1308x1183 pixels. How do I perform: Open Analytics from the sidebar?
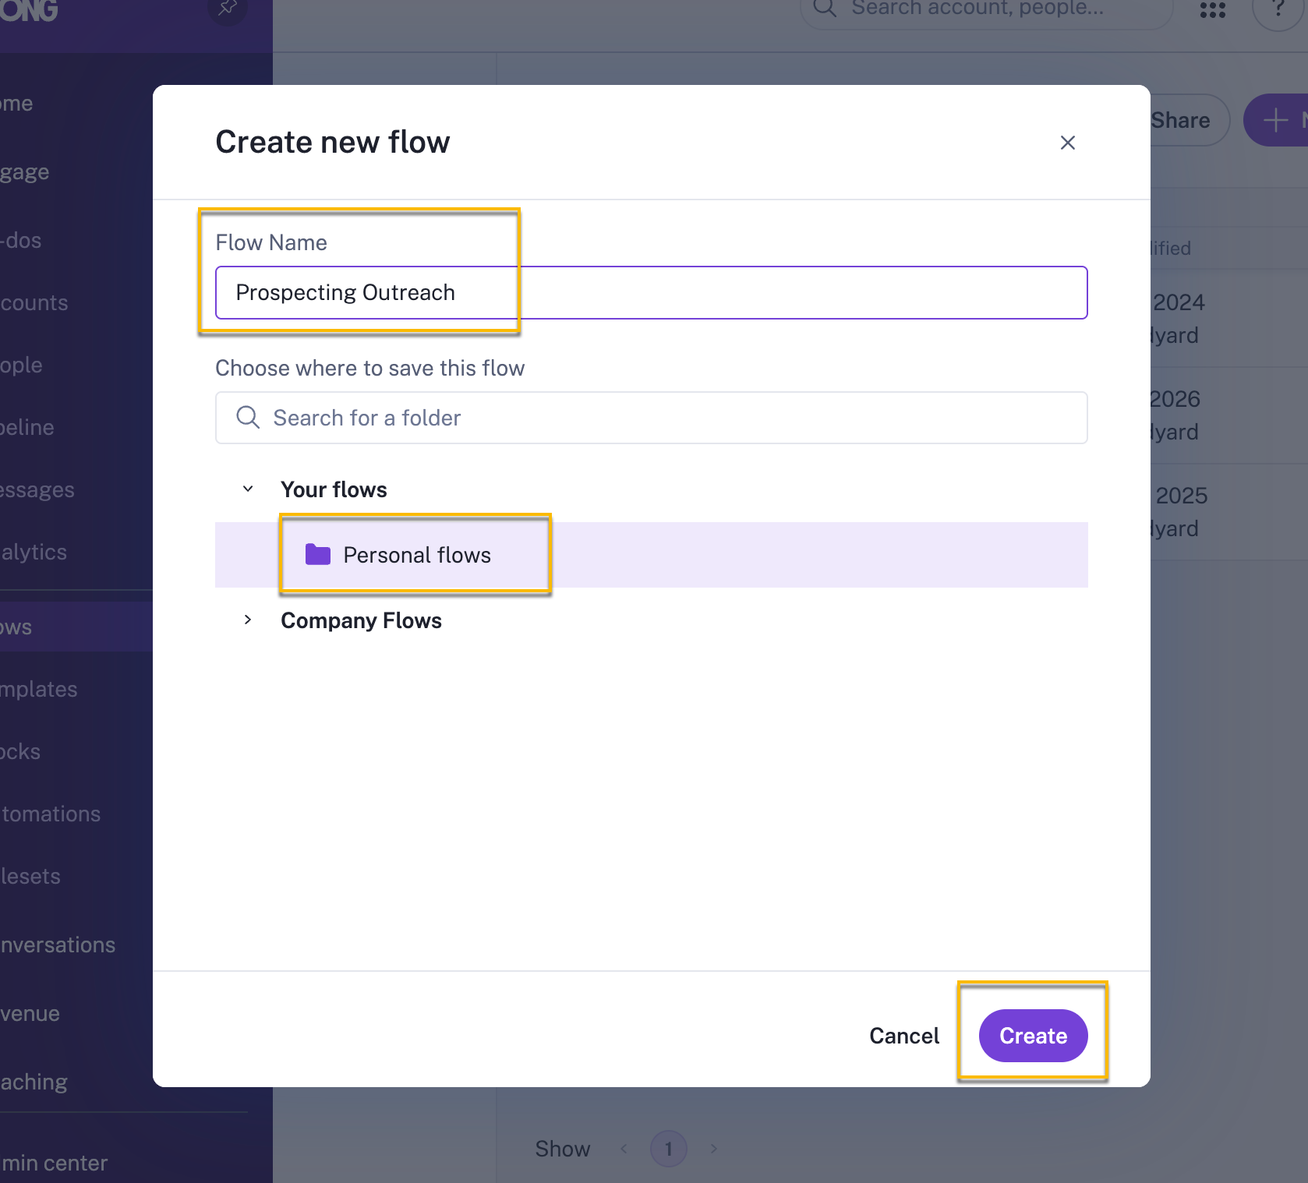(x=33, y=551)
